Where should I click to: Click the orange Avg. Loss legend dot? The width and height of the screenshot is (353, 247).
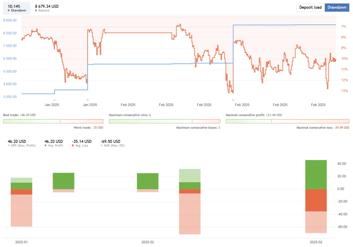coord(73,146)
